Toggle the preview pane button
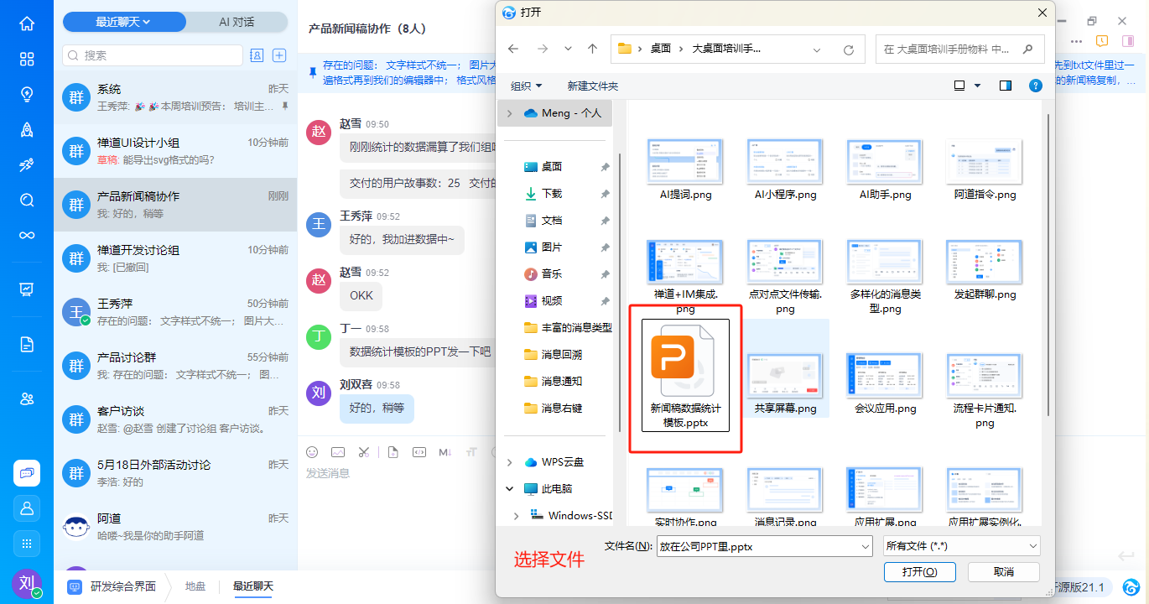Image resolution: width=1149 pixels, height=604 pixels. (x=1006, y=86)
